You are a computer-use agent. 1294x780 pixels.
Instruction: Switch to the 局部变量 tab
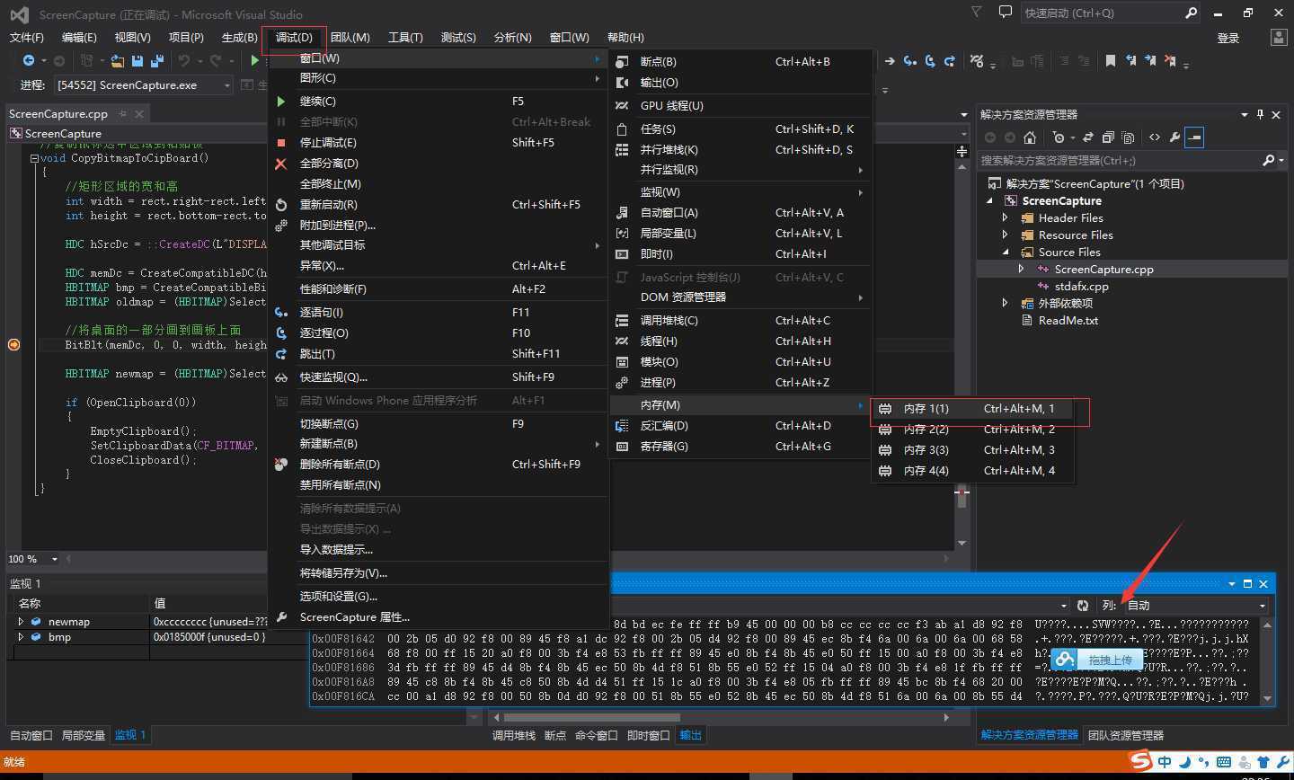click(84, 735)
